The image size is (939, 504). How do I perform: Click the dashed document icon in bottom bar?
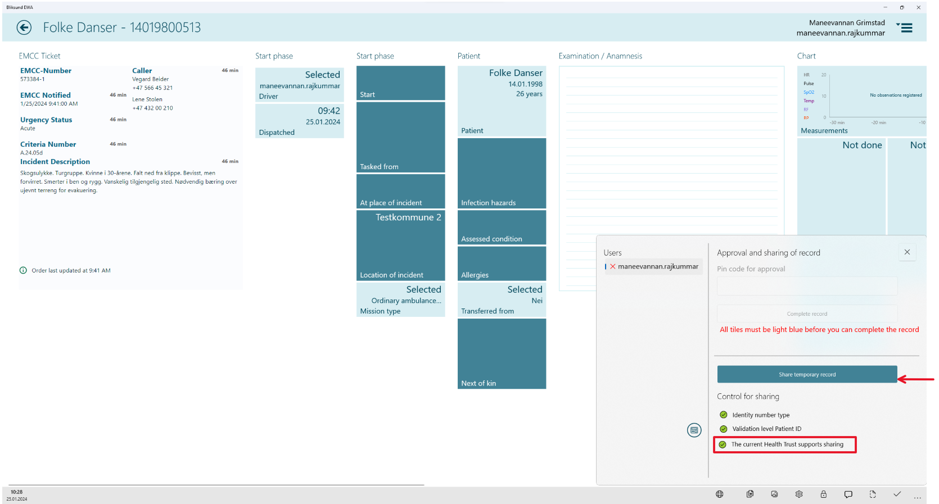[x=873, y=494]
